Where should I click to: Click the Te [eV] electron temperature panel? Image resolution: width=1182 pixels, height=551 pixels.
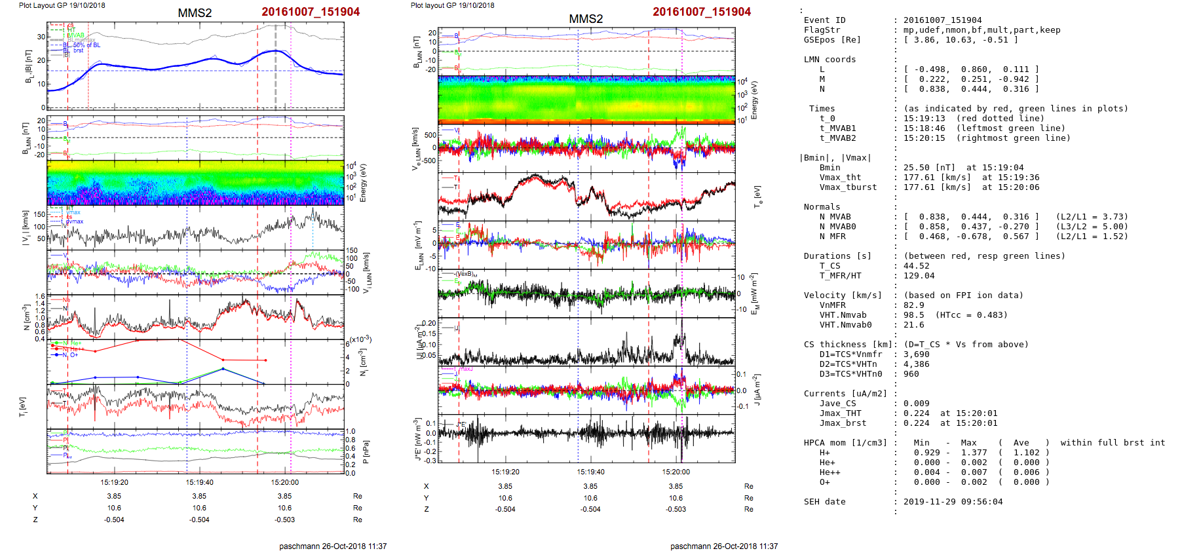(586, 196)
